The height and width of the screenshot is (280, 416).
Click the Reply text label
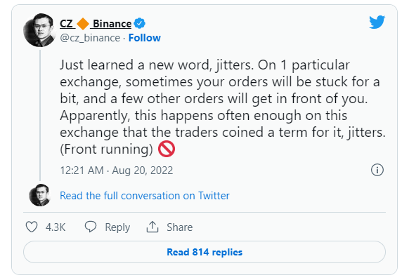117,227
